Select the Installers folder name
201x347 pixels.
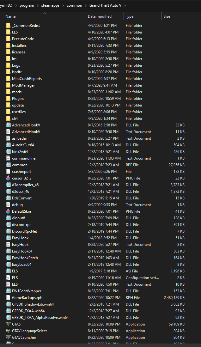[x=19, y=46]
